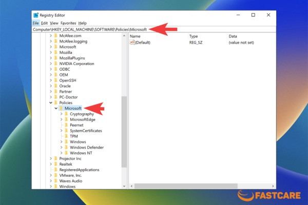Click the values pane horizontal scrollbar thumb
308x205 pixels.
(186, 186)
